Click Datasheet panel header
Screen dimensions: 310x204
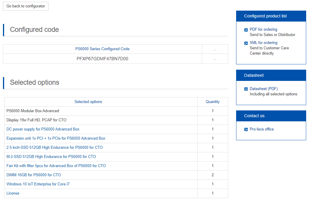271,75
